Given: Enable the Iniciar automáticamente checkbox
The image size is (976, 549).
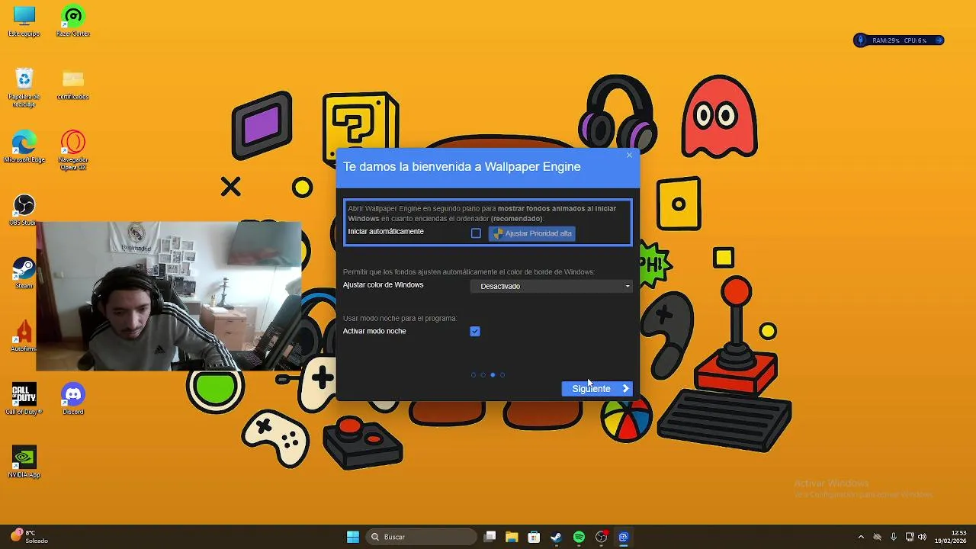Looking at the screenshot, I should (x=476, y=233).
